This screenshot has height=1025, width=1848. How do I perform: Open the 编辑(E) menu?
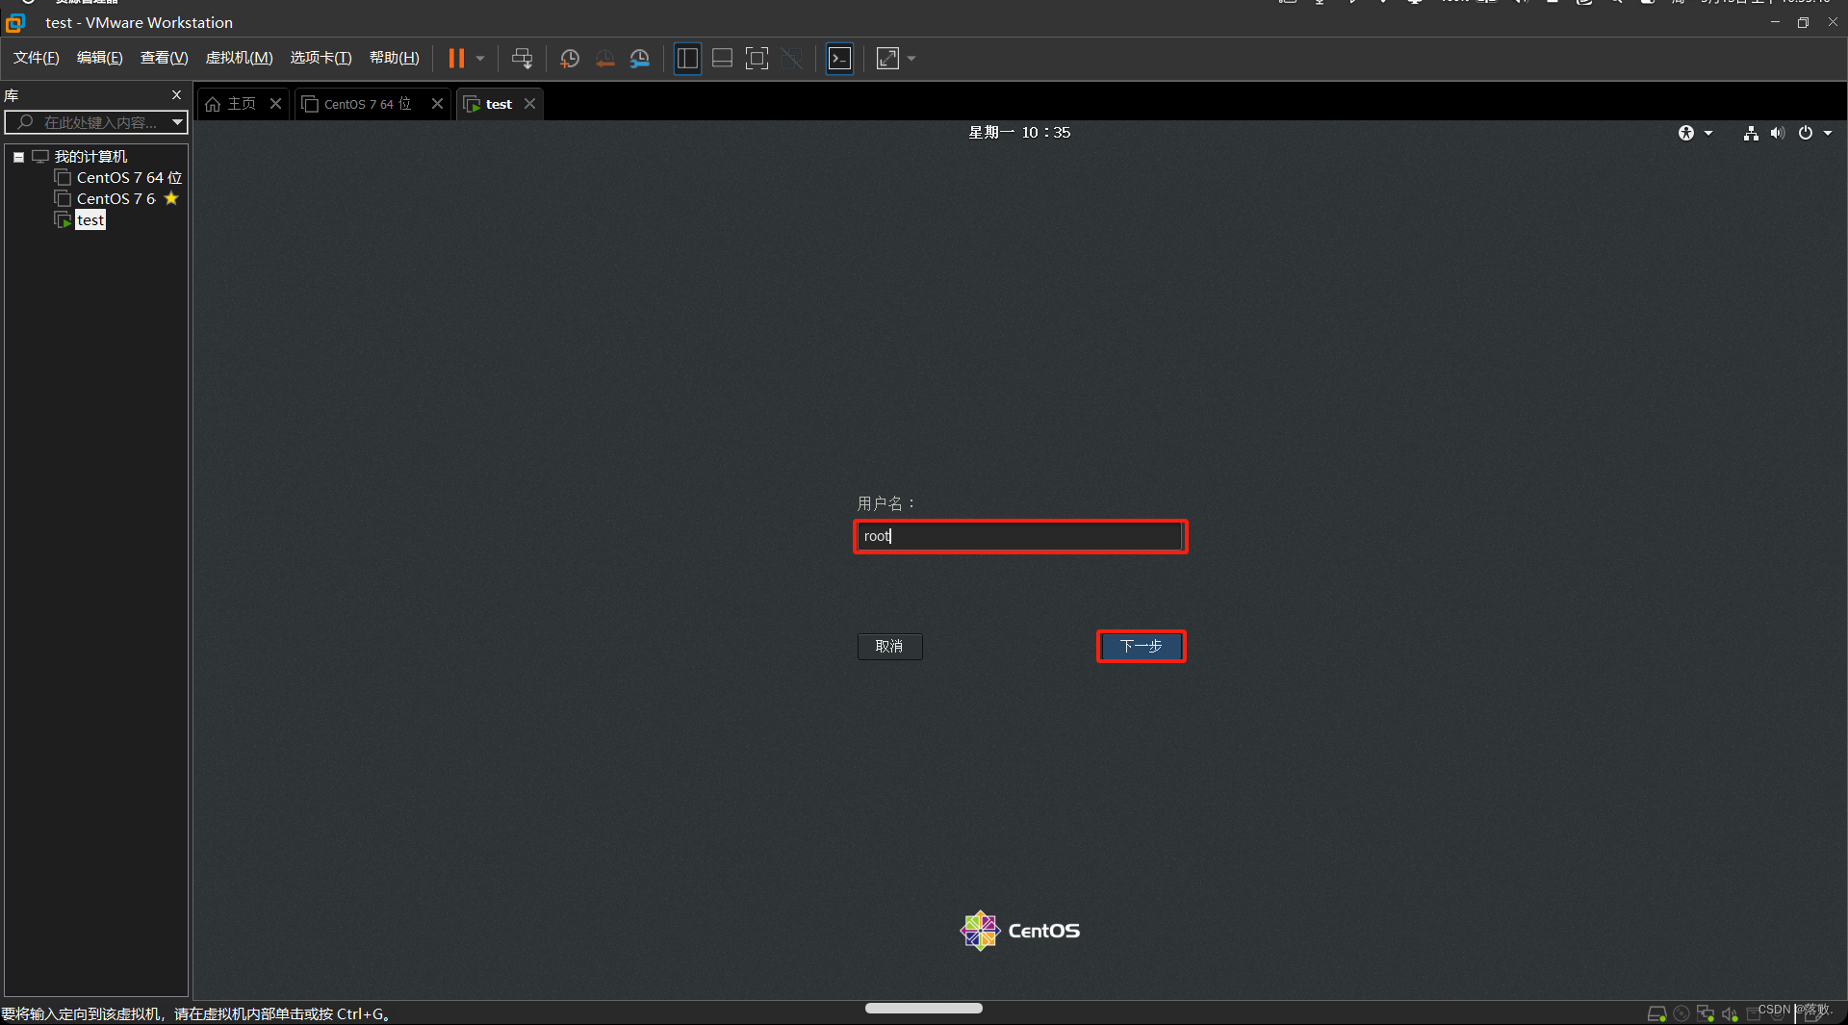pyautogui.click(x=100, y=58)
